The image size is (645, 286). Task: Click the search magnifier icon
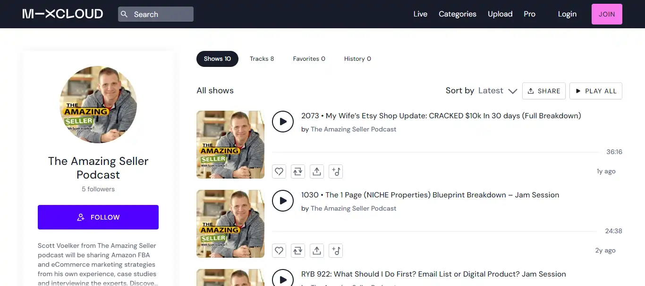click(124, 14)
